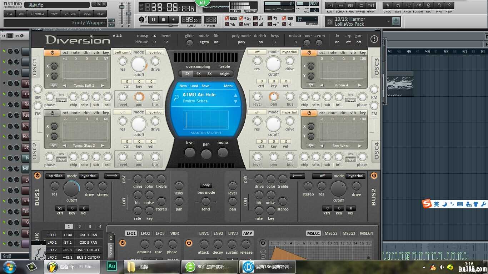The width and height of the screenshot is (488, 274).
Task: Click the Diversion exclamation info icon
Action: (x=374, y=39)
